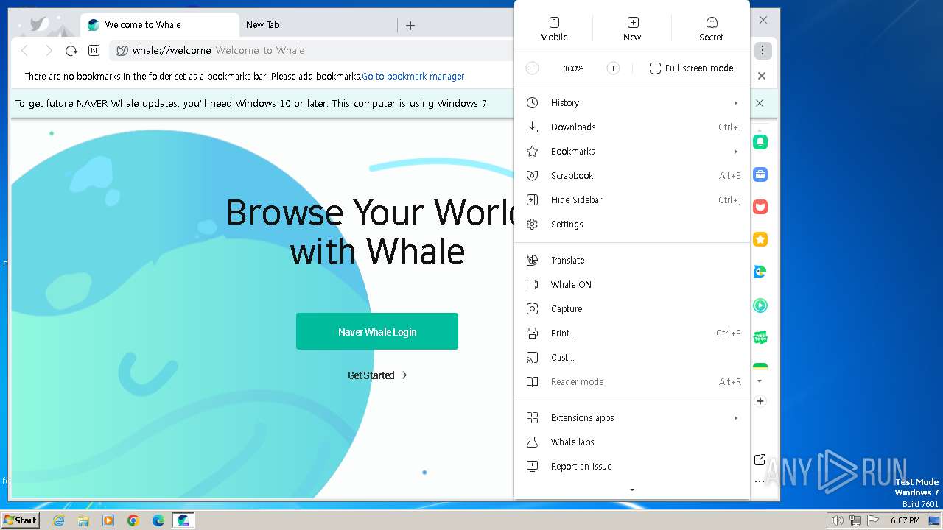This screenshot has height=530, width=943.
Task: Click the Get Started link
Action: pos(377,375)
